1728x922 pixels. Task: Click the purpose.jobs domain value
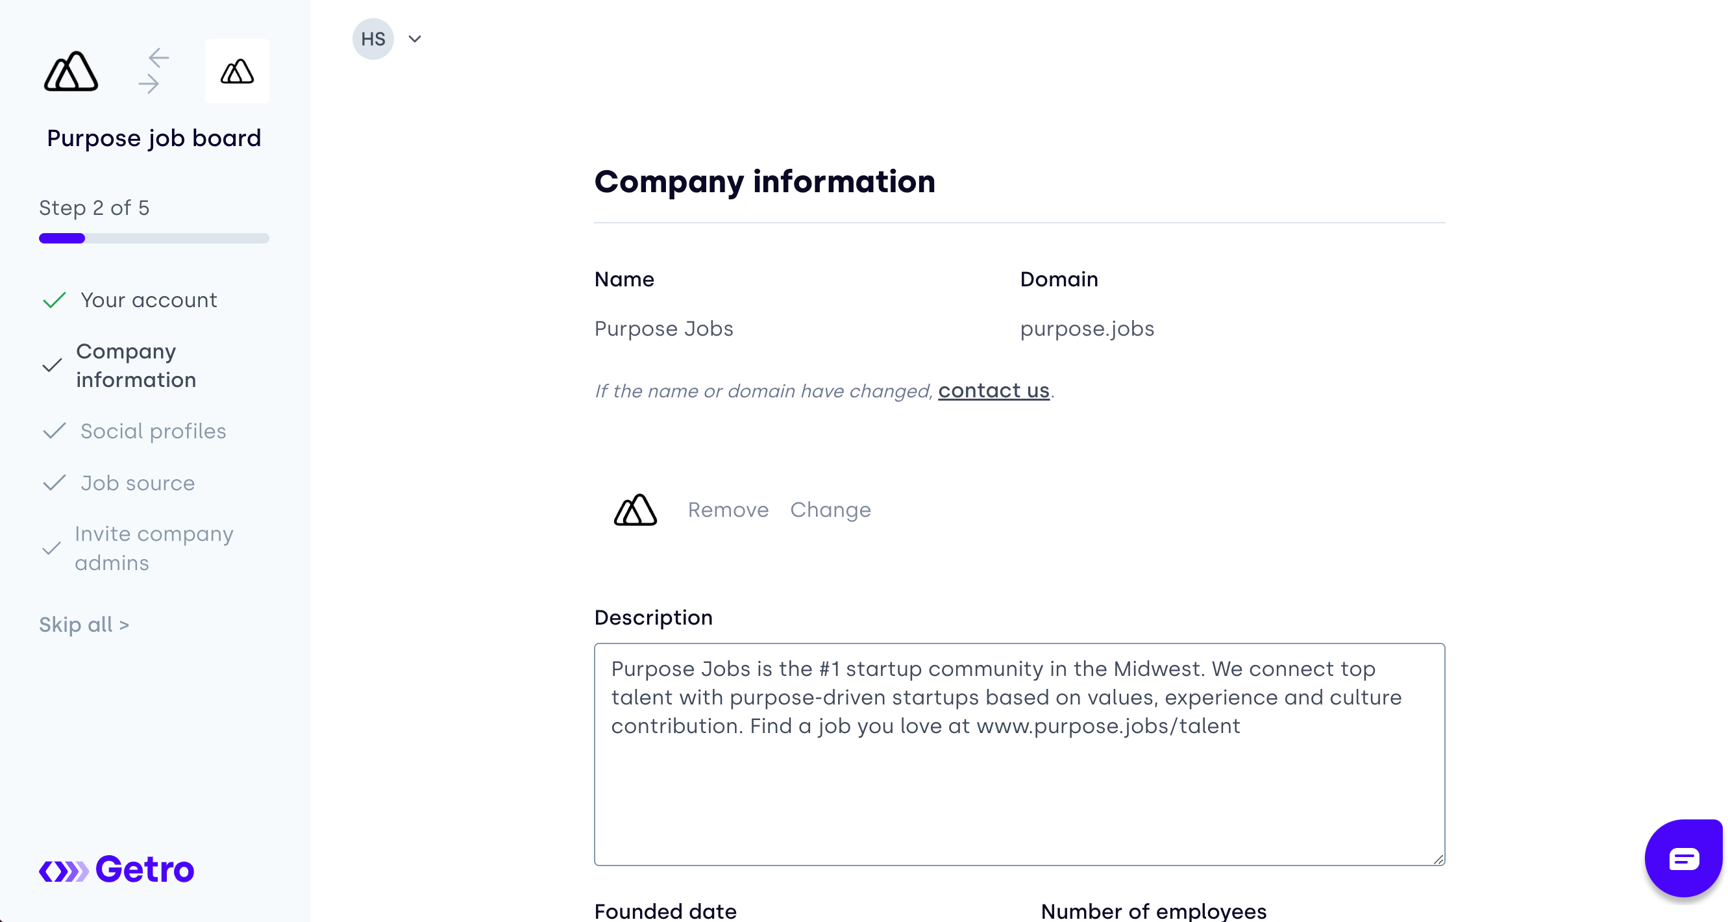tap(1087, 329)
